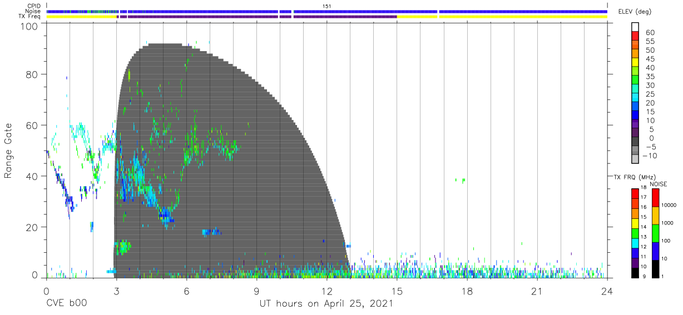Click the 1000 label on NOISE colorbar

667,223
